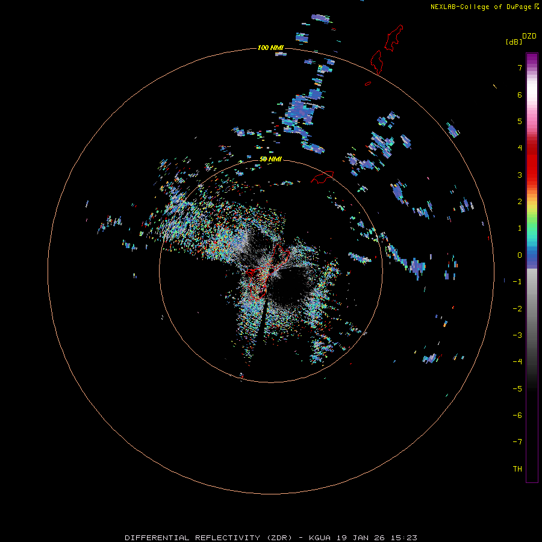Click the legend value 4
Screen dimensions: 542x542
520,148
